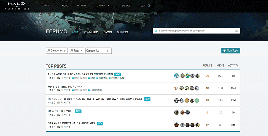Open Support in top navigation bar
The image size is (268, 136).
coord(127,6)
